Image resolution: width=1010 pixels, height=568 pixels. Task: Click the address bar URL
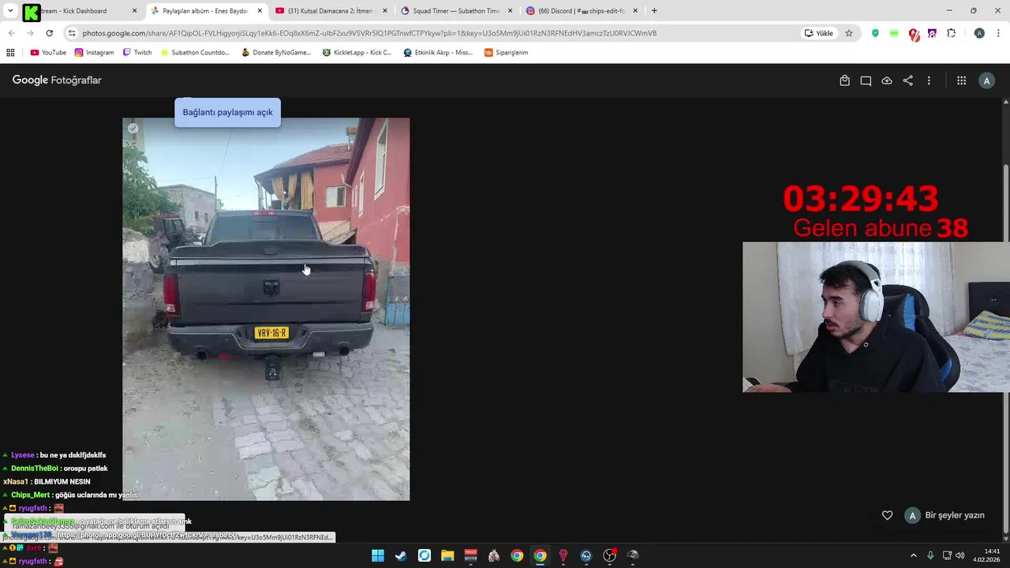(x=369, y=33)
